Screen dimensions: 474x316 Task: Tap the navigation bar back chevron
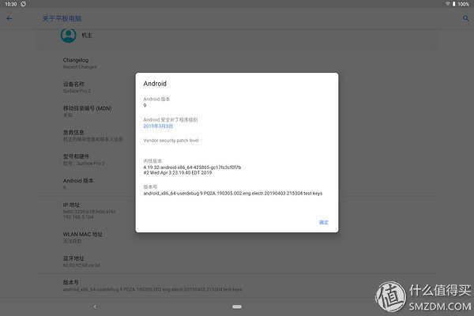[95, 307]
